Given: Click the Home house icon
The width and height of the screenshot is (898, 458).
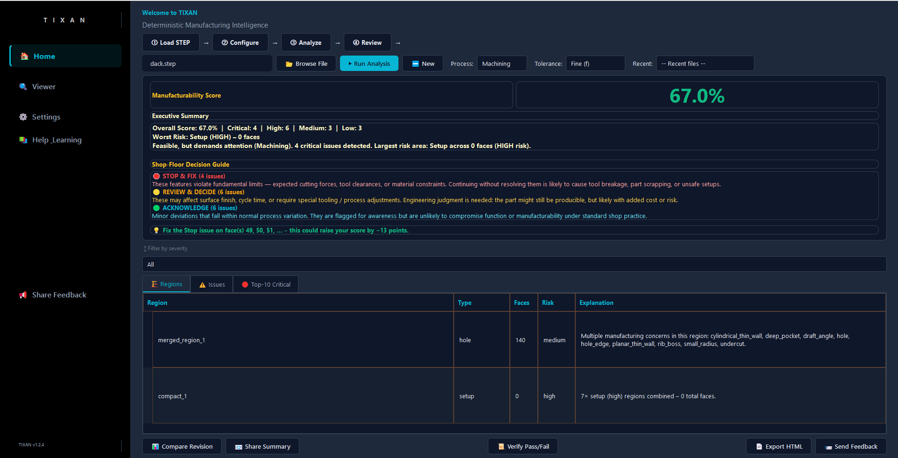Looking at the screenshot, I should click(24, 56).
